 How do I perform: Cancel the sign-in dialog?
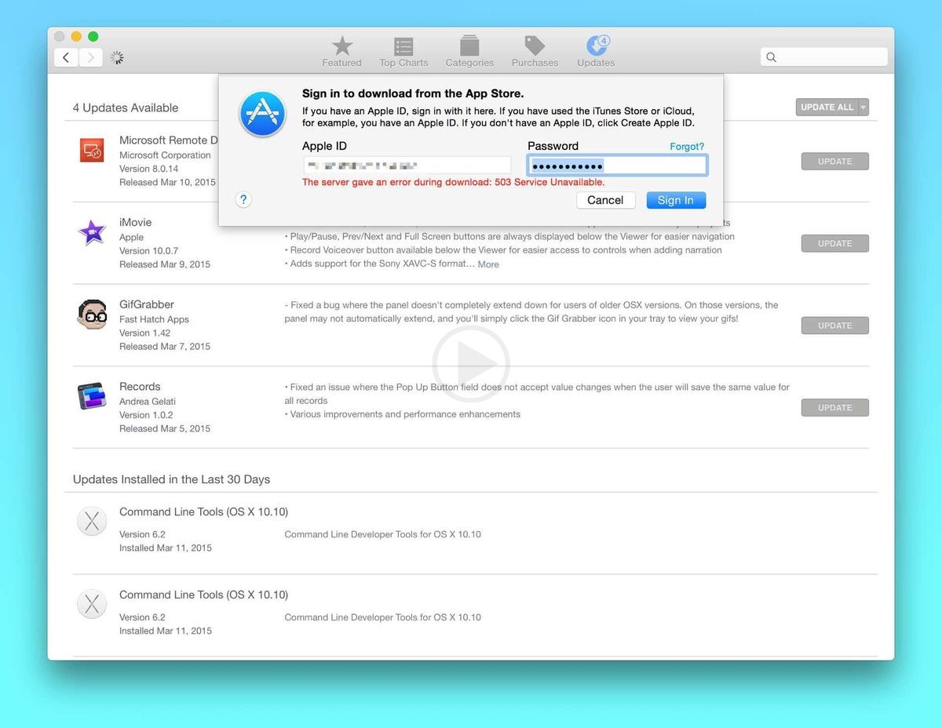point(605,200)
